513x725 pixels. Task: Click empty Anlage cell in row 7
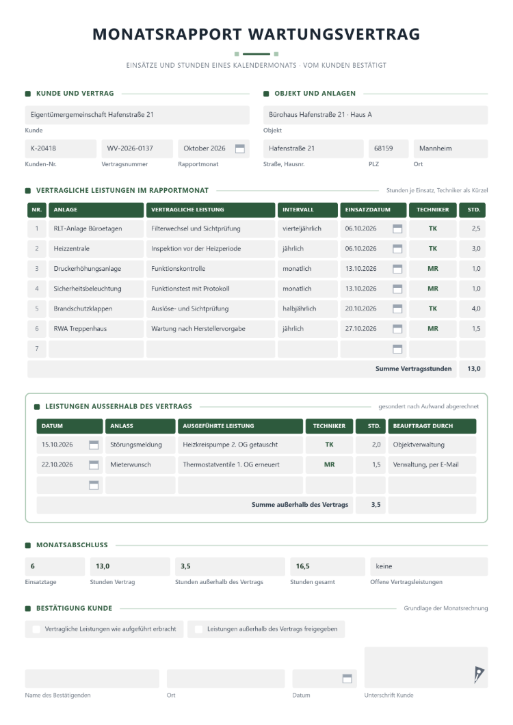pyautogui.click(x=96, y=349)
